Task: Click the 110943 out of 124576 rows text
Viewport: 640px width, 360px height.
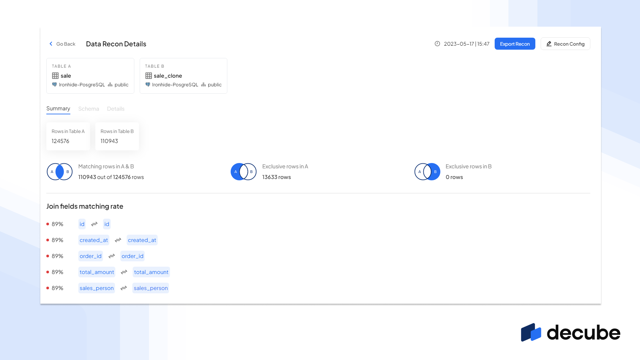Action: coord(111,177)
